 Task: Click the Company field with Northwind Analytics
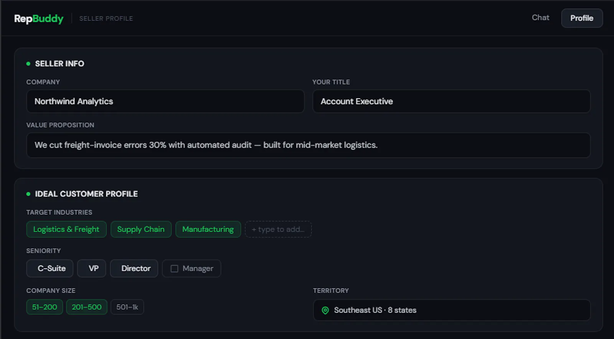coord(165,101)
